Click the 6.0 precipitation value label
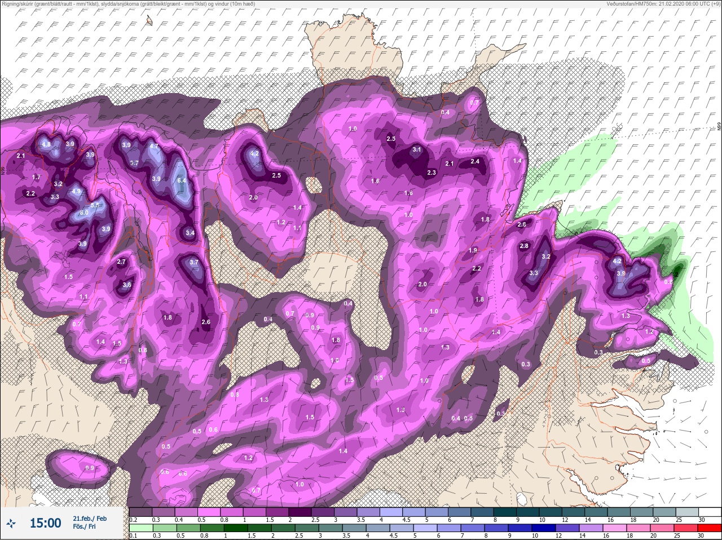This screenshot has height=540, width=722. point(84,213)
